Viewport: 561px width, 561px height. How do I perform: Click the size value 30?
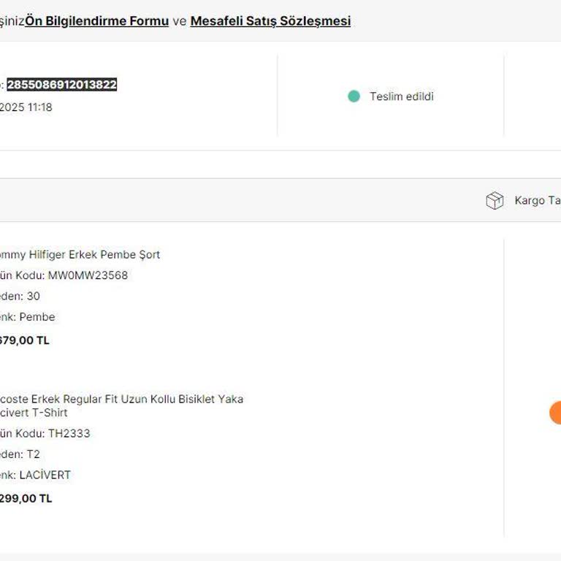(x=34, y=297)
